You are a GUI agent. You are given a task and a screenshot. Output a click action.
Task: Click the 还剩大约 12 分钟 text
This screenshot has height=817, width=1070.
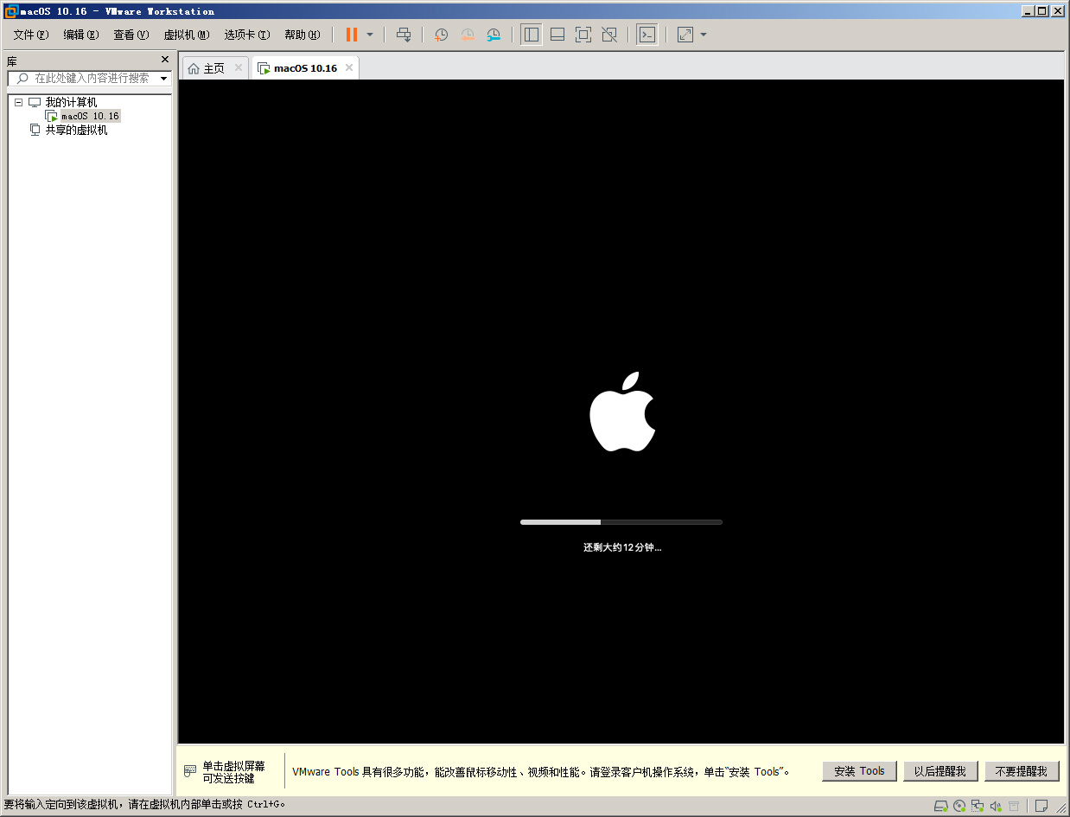[622, 547]
